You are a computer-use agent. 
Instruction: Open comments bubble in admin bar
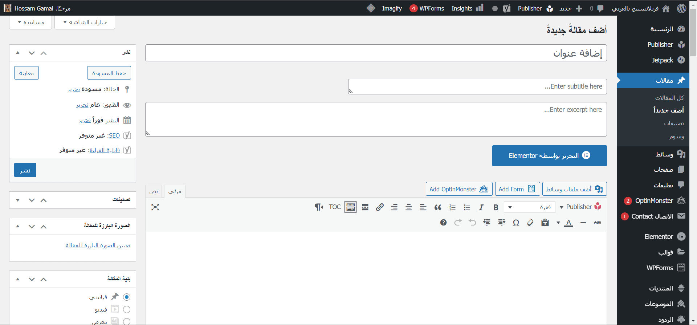(x=597, y=8)
